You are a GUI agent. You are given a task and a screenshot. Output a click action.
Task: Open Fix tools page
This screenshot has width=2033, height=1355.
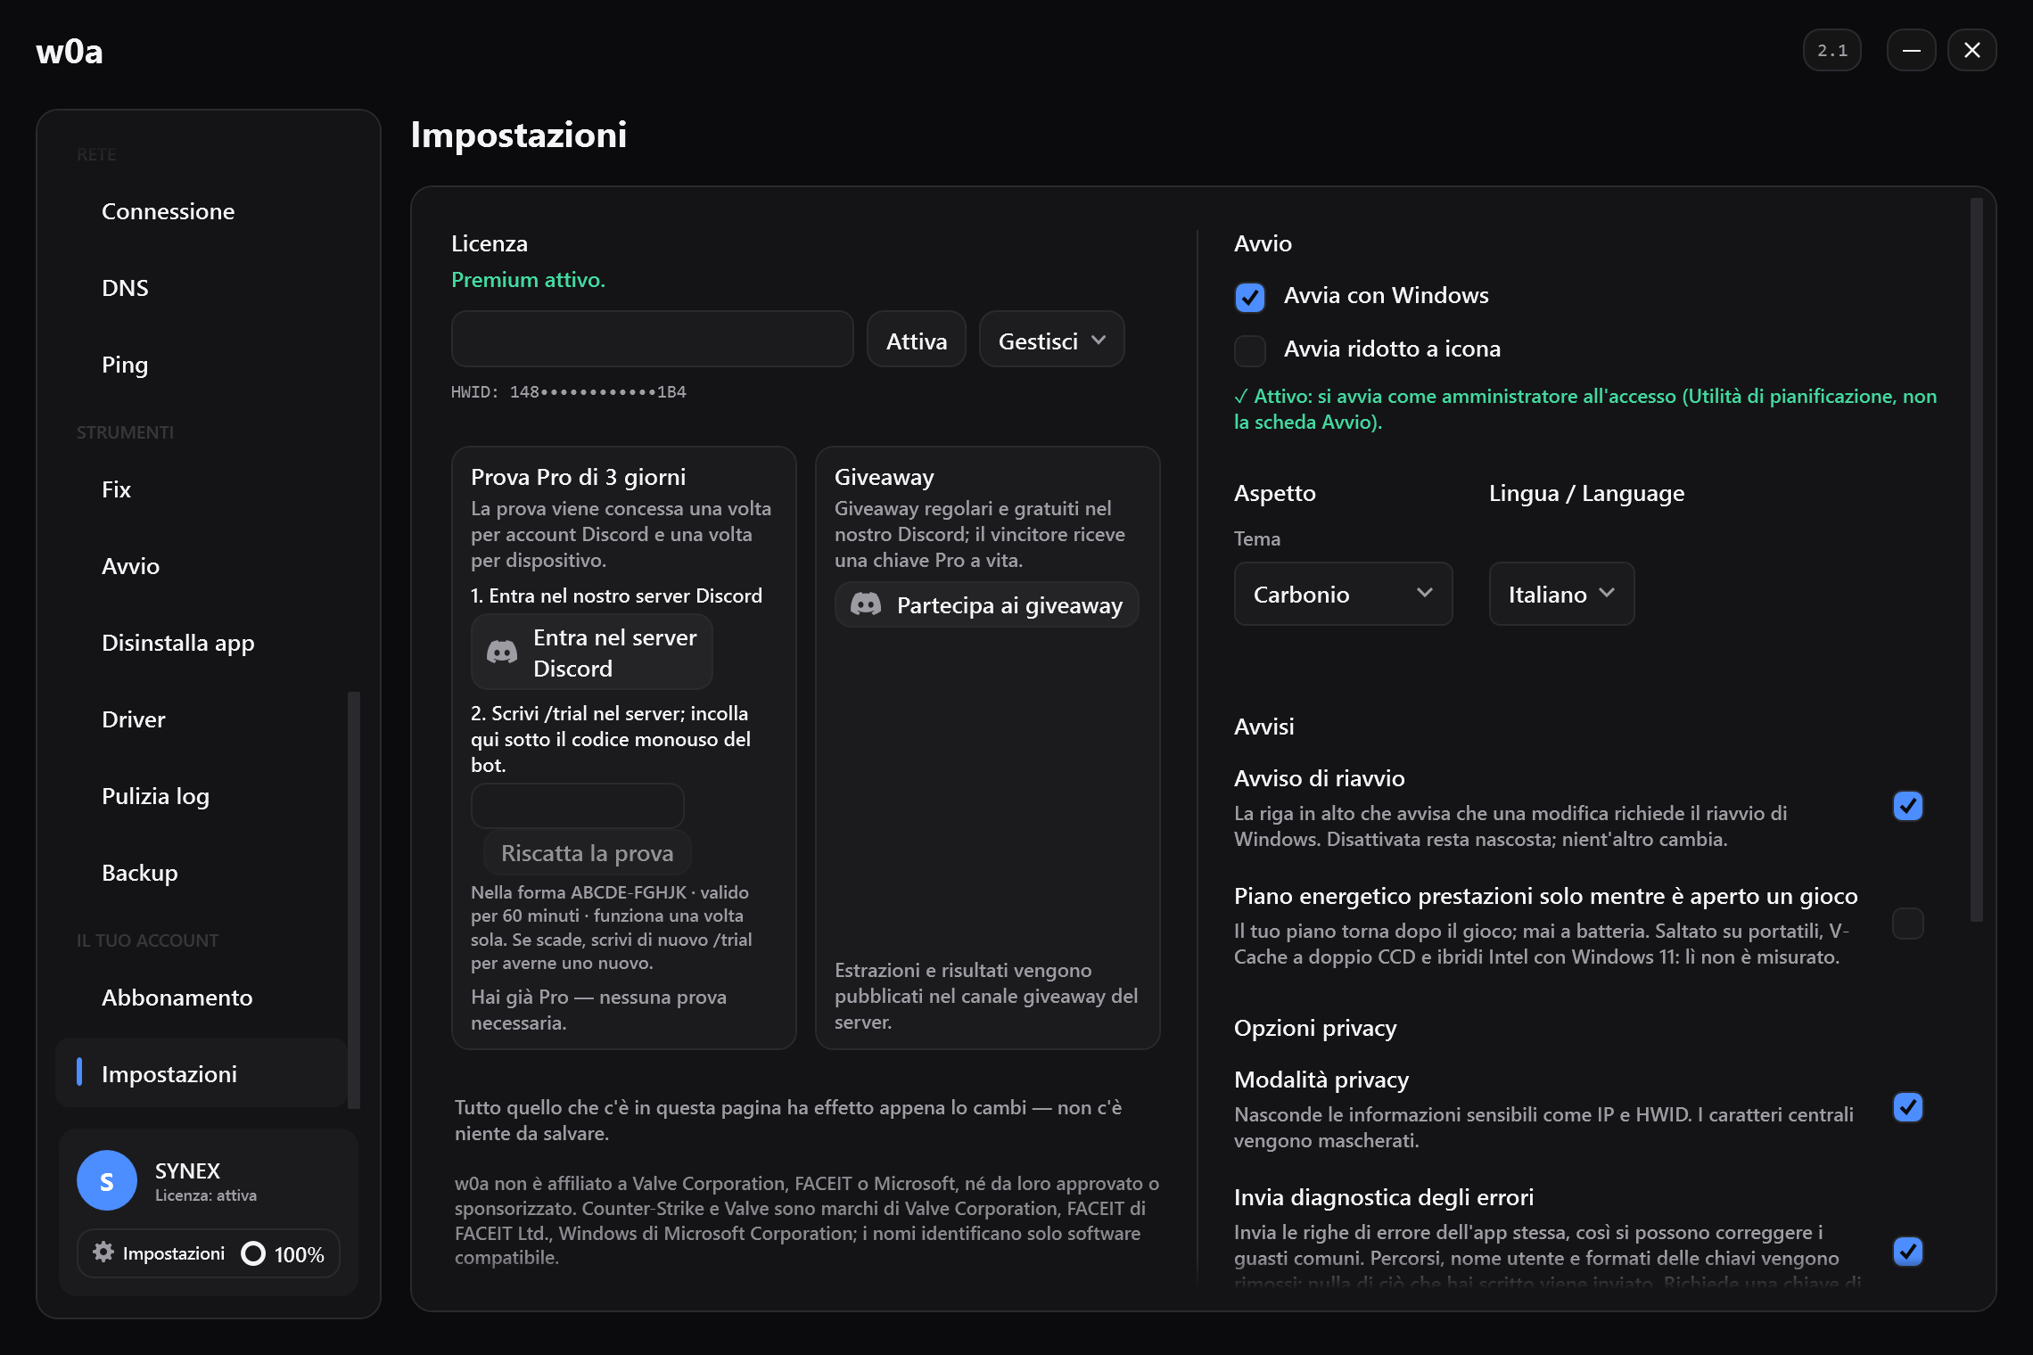click(202, 490)
